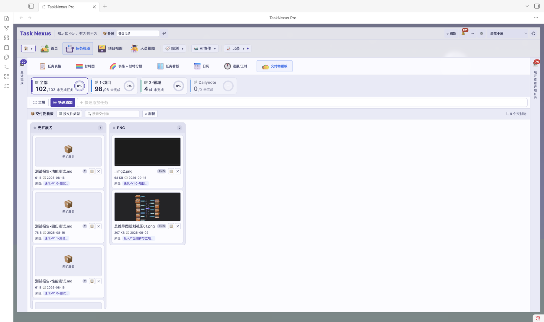Open the 思维导图规划视图01.png thumbnail preview
This screenshot has height=322, width=544.
point(147,207)
